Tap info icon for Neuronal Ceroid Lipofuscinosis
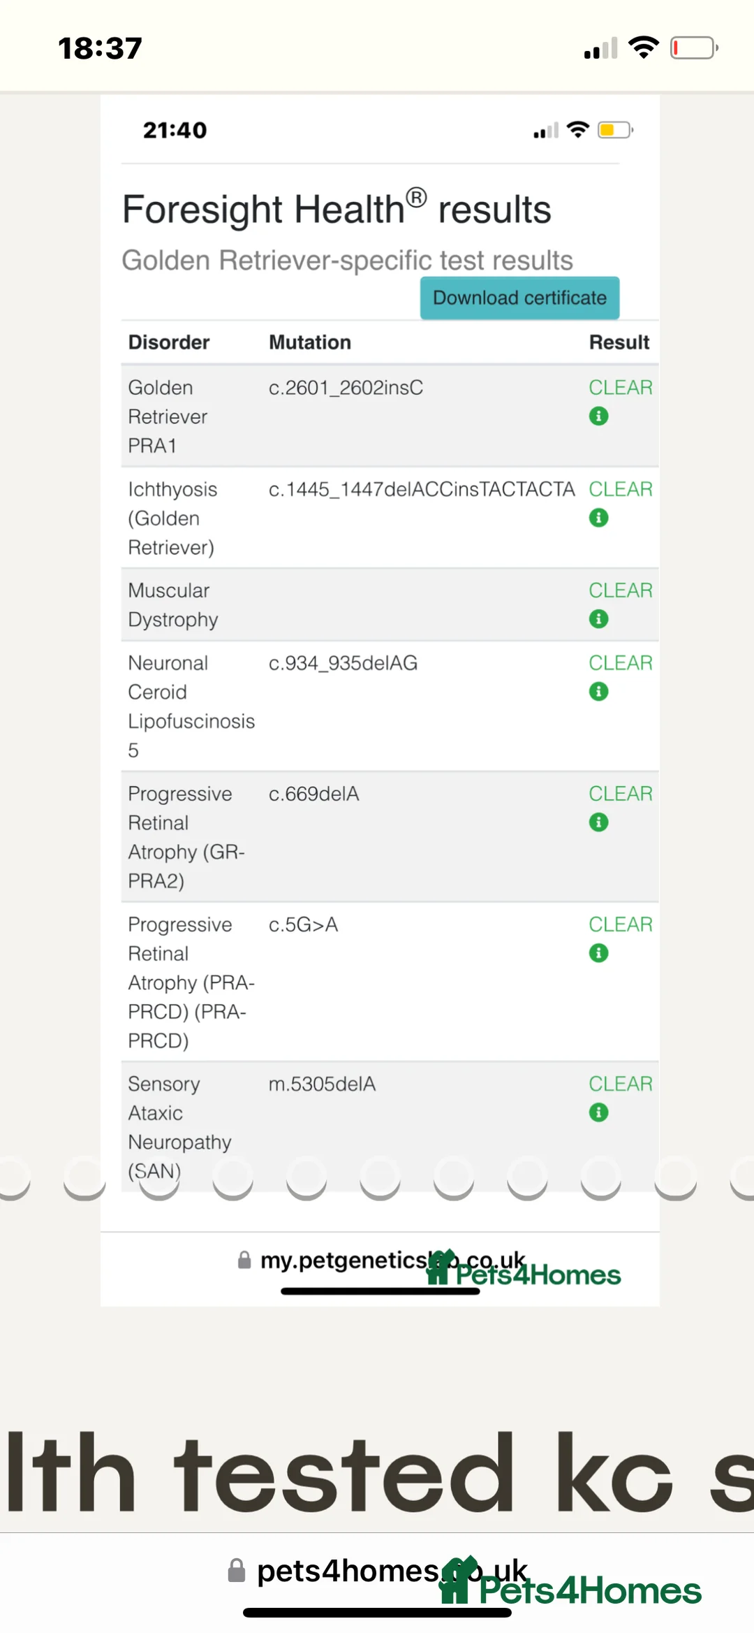This screenshot has height=1633, width=754. click(x=598, y=692)
